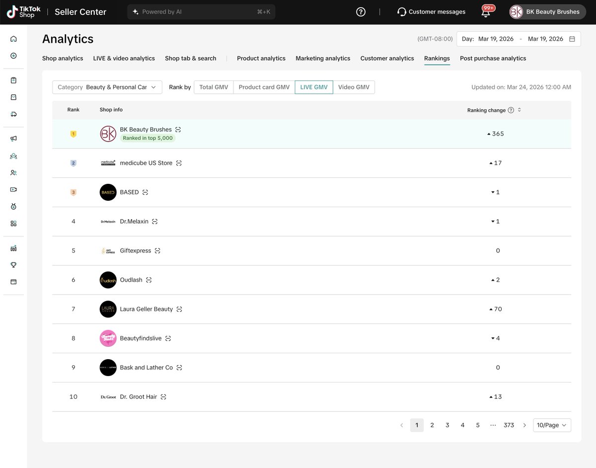This screenshot has width=596, height=468.
Task: Click the scan icon next to medicube US Store
Action: pos(179,163)
